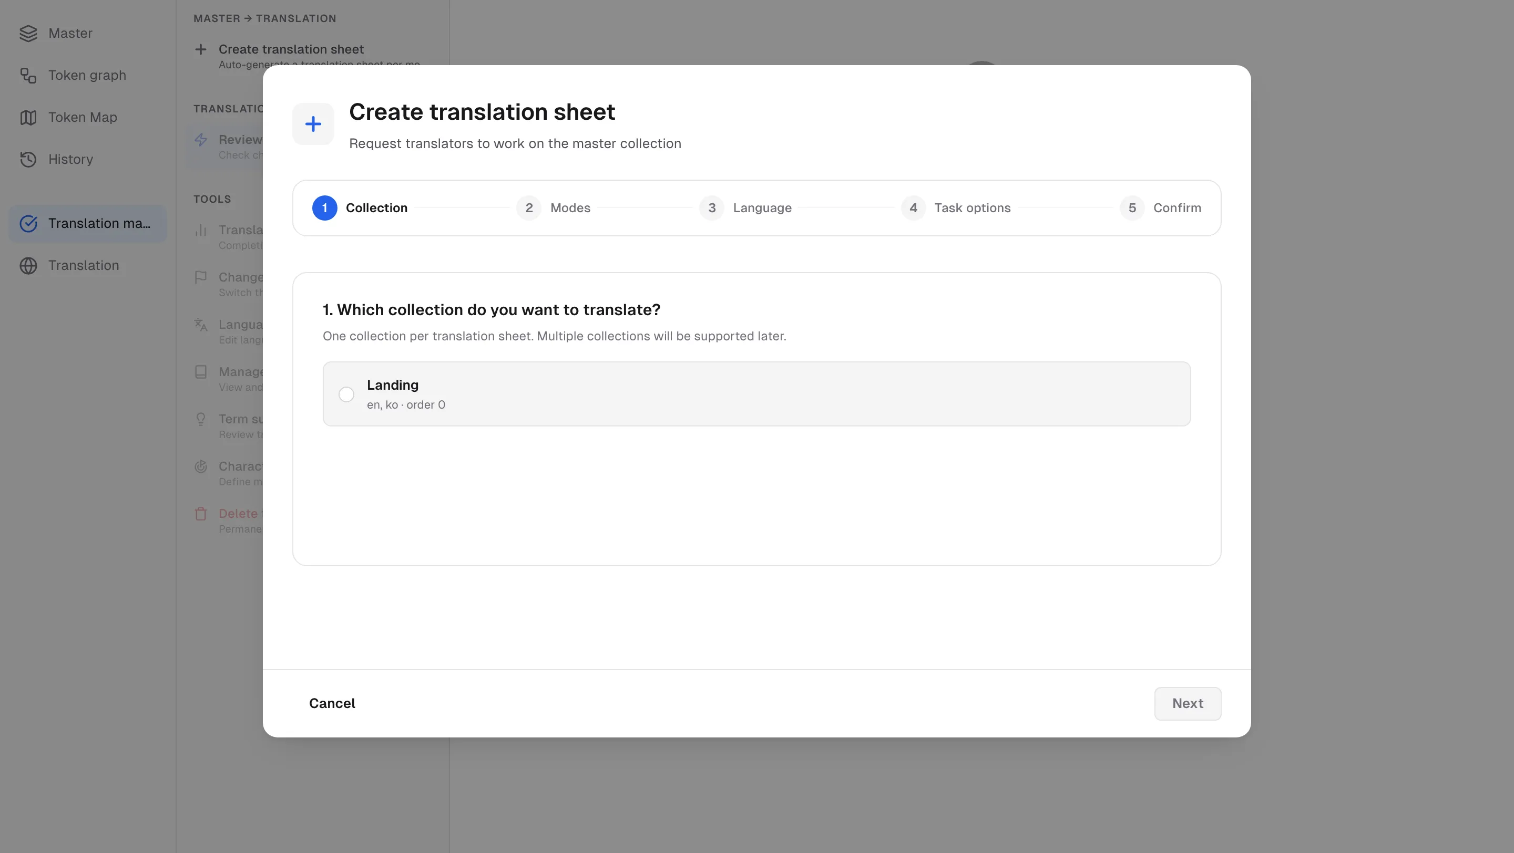The height and width of the screenshot is (853, 1514).
Task: Click the blue plus icon in dialog header
Action: (313, 124)
